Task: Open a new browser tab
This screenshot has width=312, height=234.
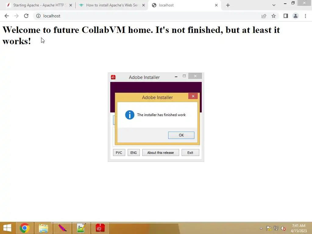Action: point(228,5)
